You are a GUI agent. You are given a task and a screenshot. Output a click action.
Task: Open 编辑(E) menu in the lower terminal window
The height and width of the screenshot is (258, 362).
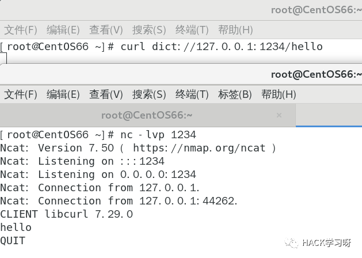click(x=63, y=94)
